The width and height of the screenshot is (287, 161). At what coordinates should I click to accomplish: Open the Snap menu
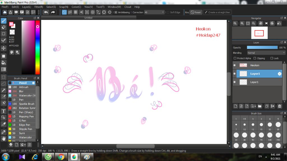pyautogui.click(x=64, y=7)
